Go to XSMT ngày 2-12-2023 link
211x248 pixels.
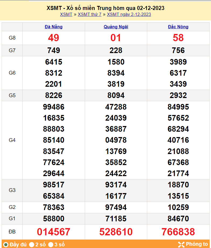129,15
